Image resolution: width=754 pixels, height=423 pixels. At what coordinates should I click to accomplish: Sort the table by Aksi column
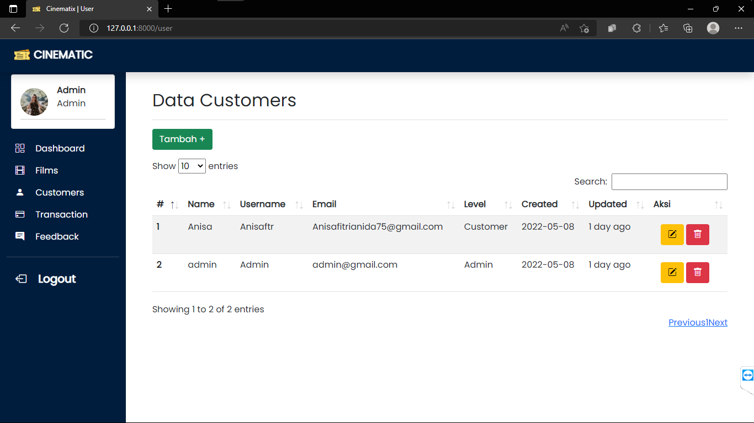pos(688,204)
